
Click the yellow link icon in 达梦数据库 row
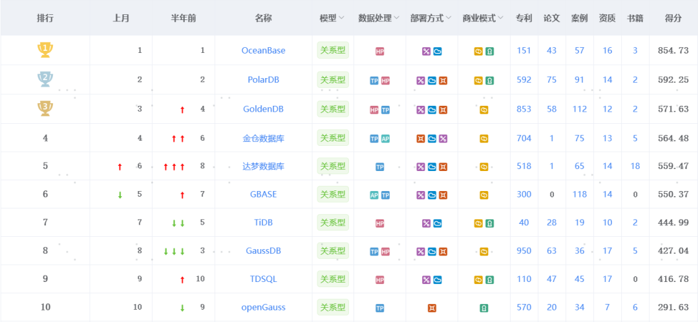point(484,167)
